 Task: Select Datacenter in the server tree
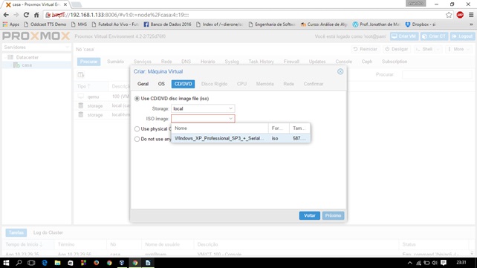tap(27, 57)
